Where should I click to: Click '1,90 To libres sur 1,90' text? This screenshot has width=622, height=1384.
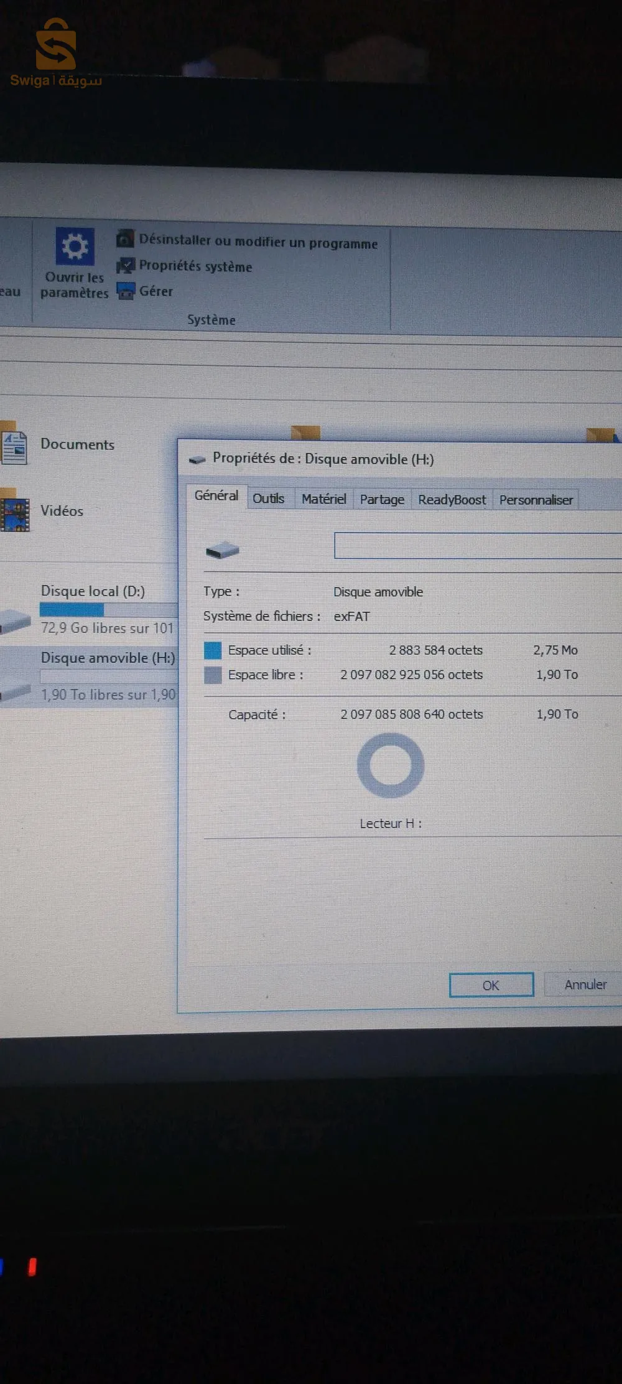(x=108, y=694)
